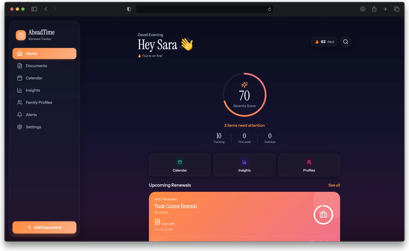Toggle the browser sidebar icon

pos(34,9)
